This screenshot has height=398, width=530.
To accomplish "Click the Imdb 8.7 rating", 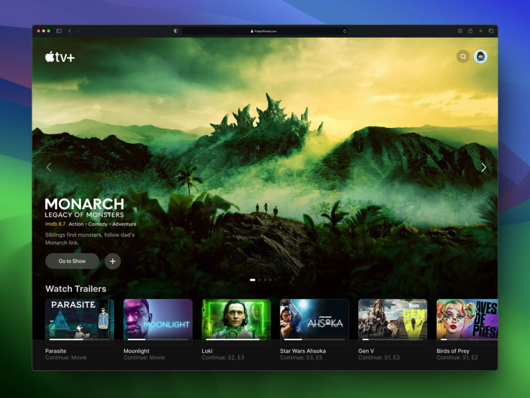I will (x=56, y=224).
